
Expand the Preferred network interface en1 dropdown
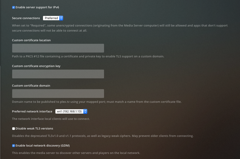tap(71, 111)
